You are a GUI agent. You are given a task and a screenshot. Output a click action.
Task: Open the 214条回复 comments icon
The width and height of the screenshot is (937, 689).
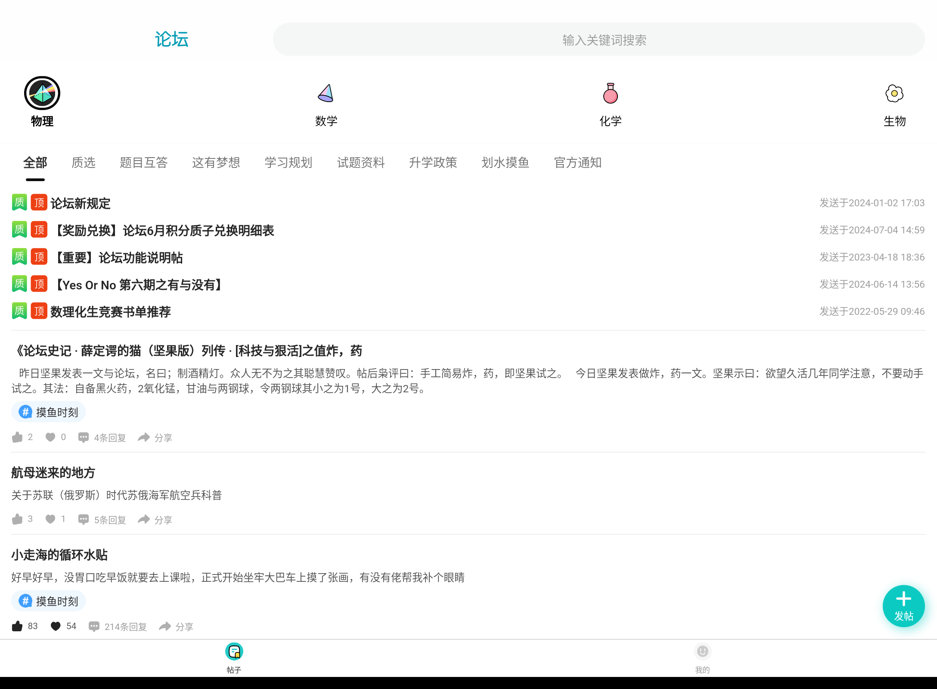tap(94, 627)
